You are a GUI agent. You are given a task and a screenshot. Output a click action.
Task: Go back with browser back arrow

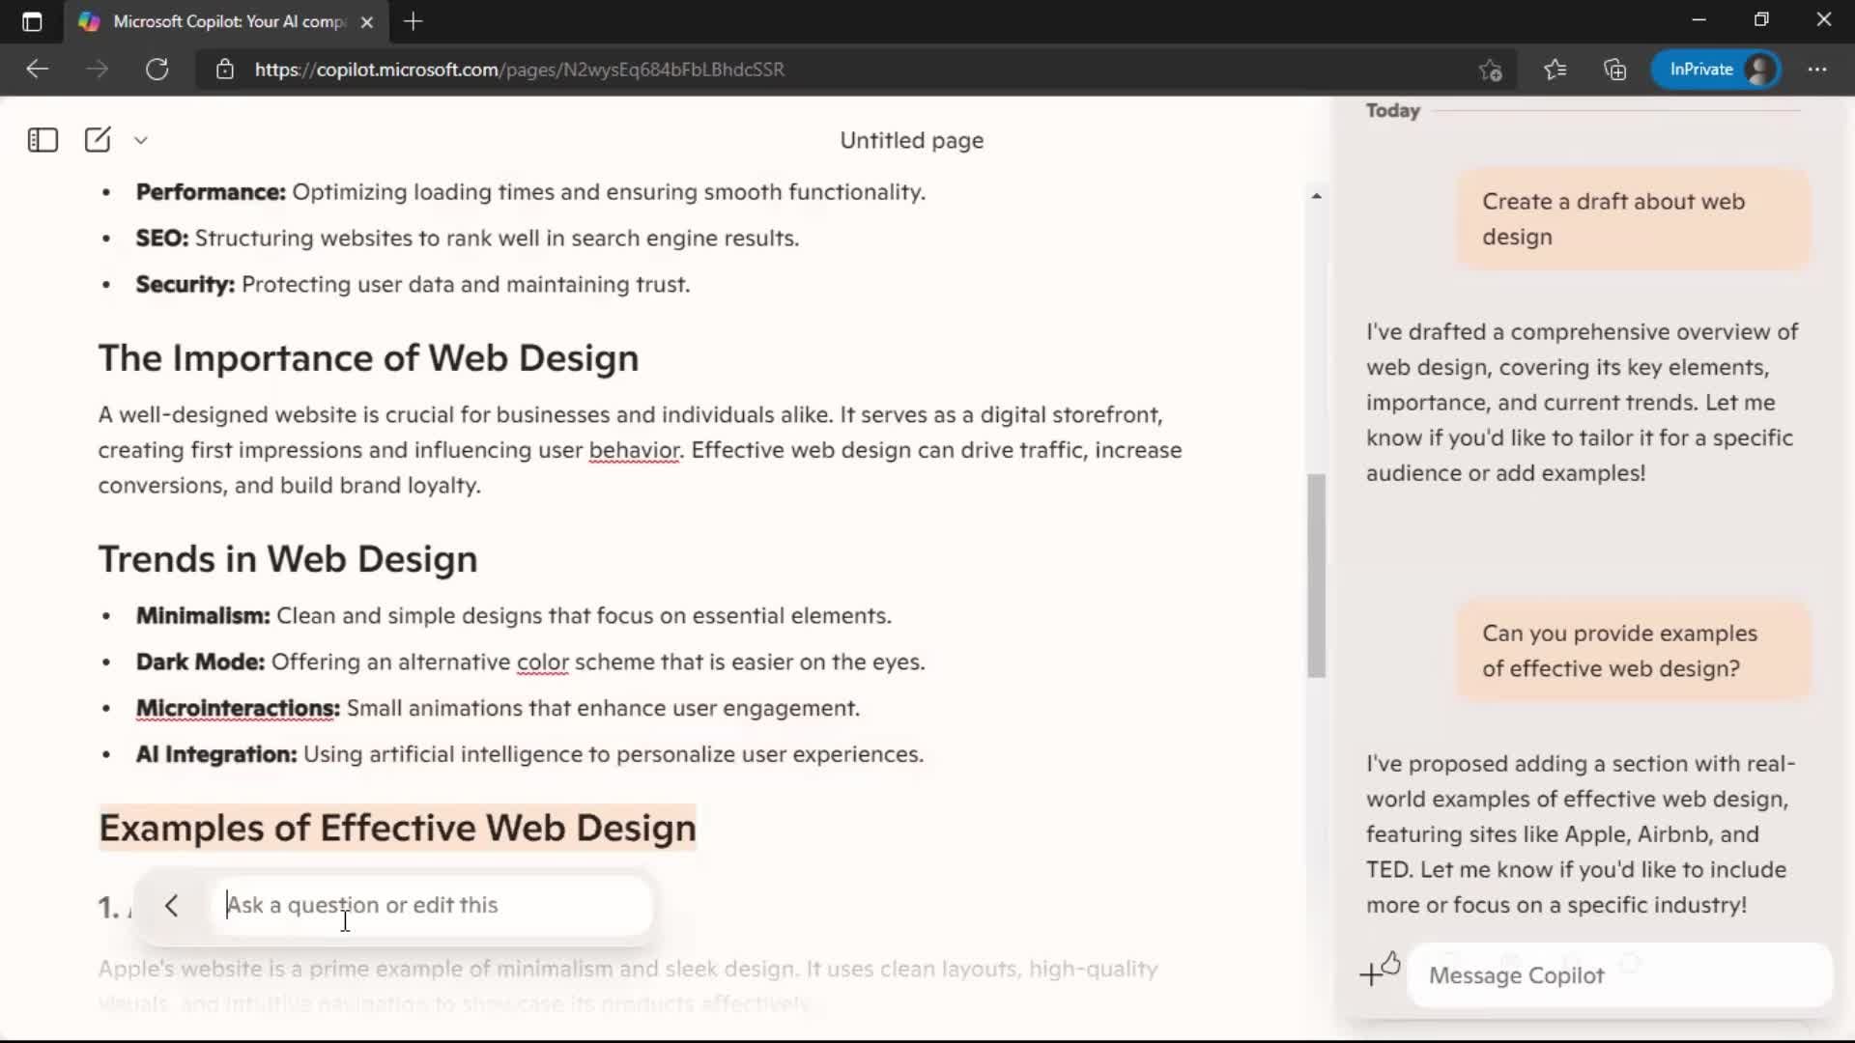(37, 70)
